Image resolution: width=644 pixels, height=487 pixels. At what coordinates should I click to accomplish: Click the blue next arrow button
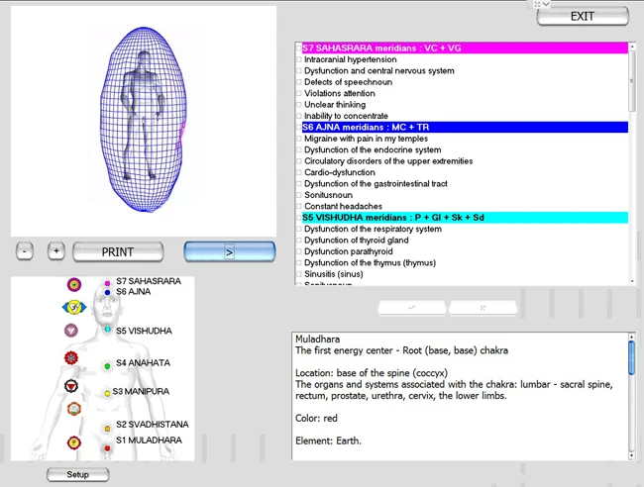(230, 251)
